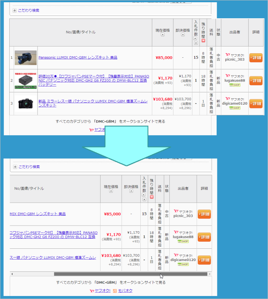The height and width of the screenshot is (299, 268).
Task: Sort 入札件数 descending in bottom table
Action: [144, 200]
